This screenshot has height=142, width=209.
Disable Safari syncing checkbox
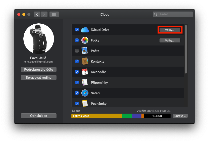coord(77,93)
